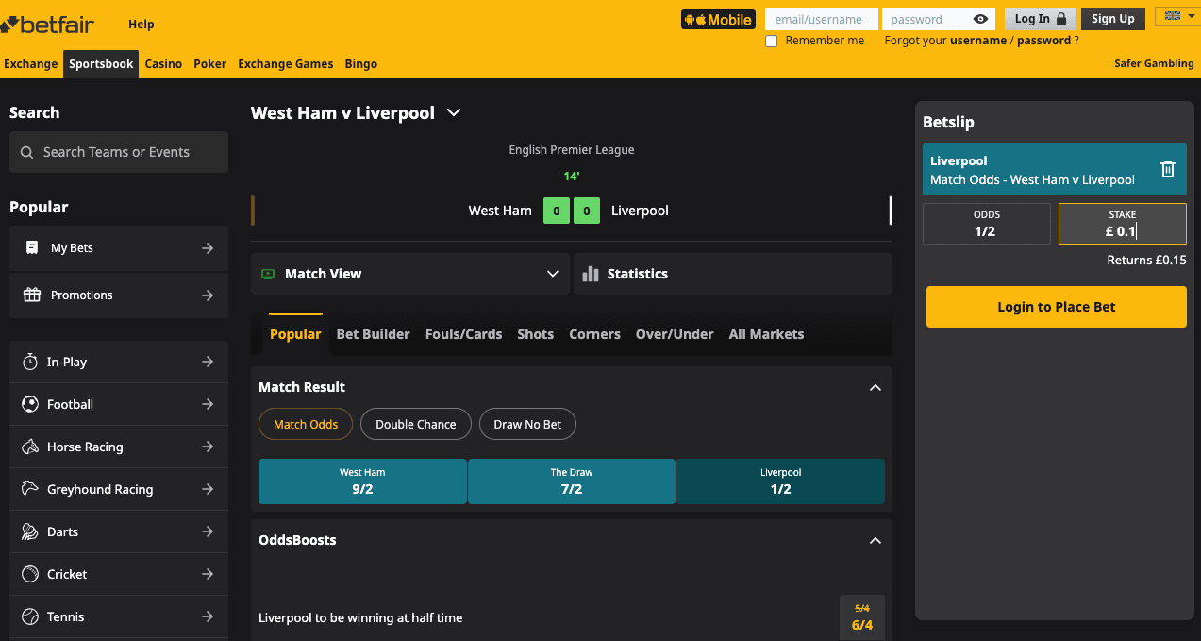Select the Popular markets tab
The image size is (1201, 641).
pyautogui.click(x=295, y=334)
